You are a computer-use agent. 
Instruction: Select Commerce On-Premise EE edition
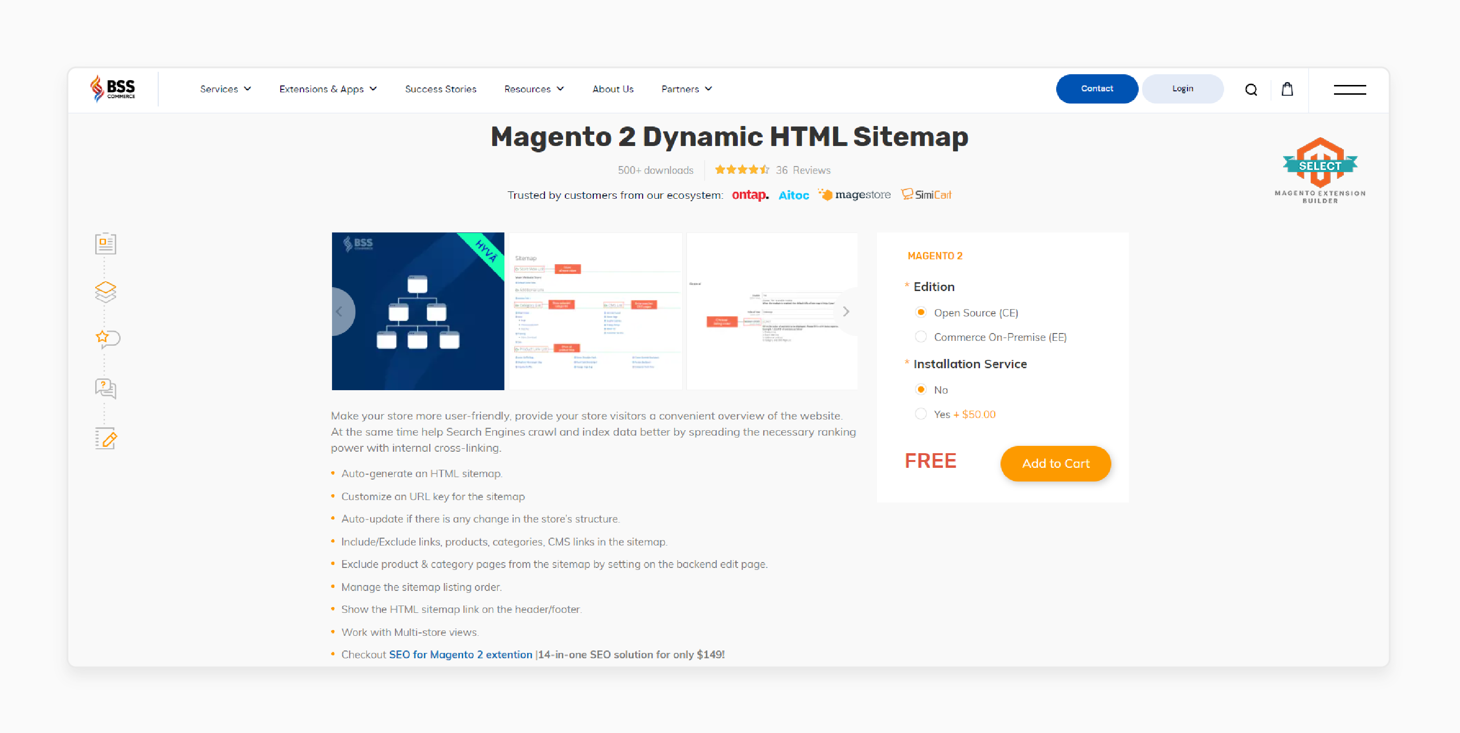[920, 336]
